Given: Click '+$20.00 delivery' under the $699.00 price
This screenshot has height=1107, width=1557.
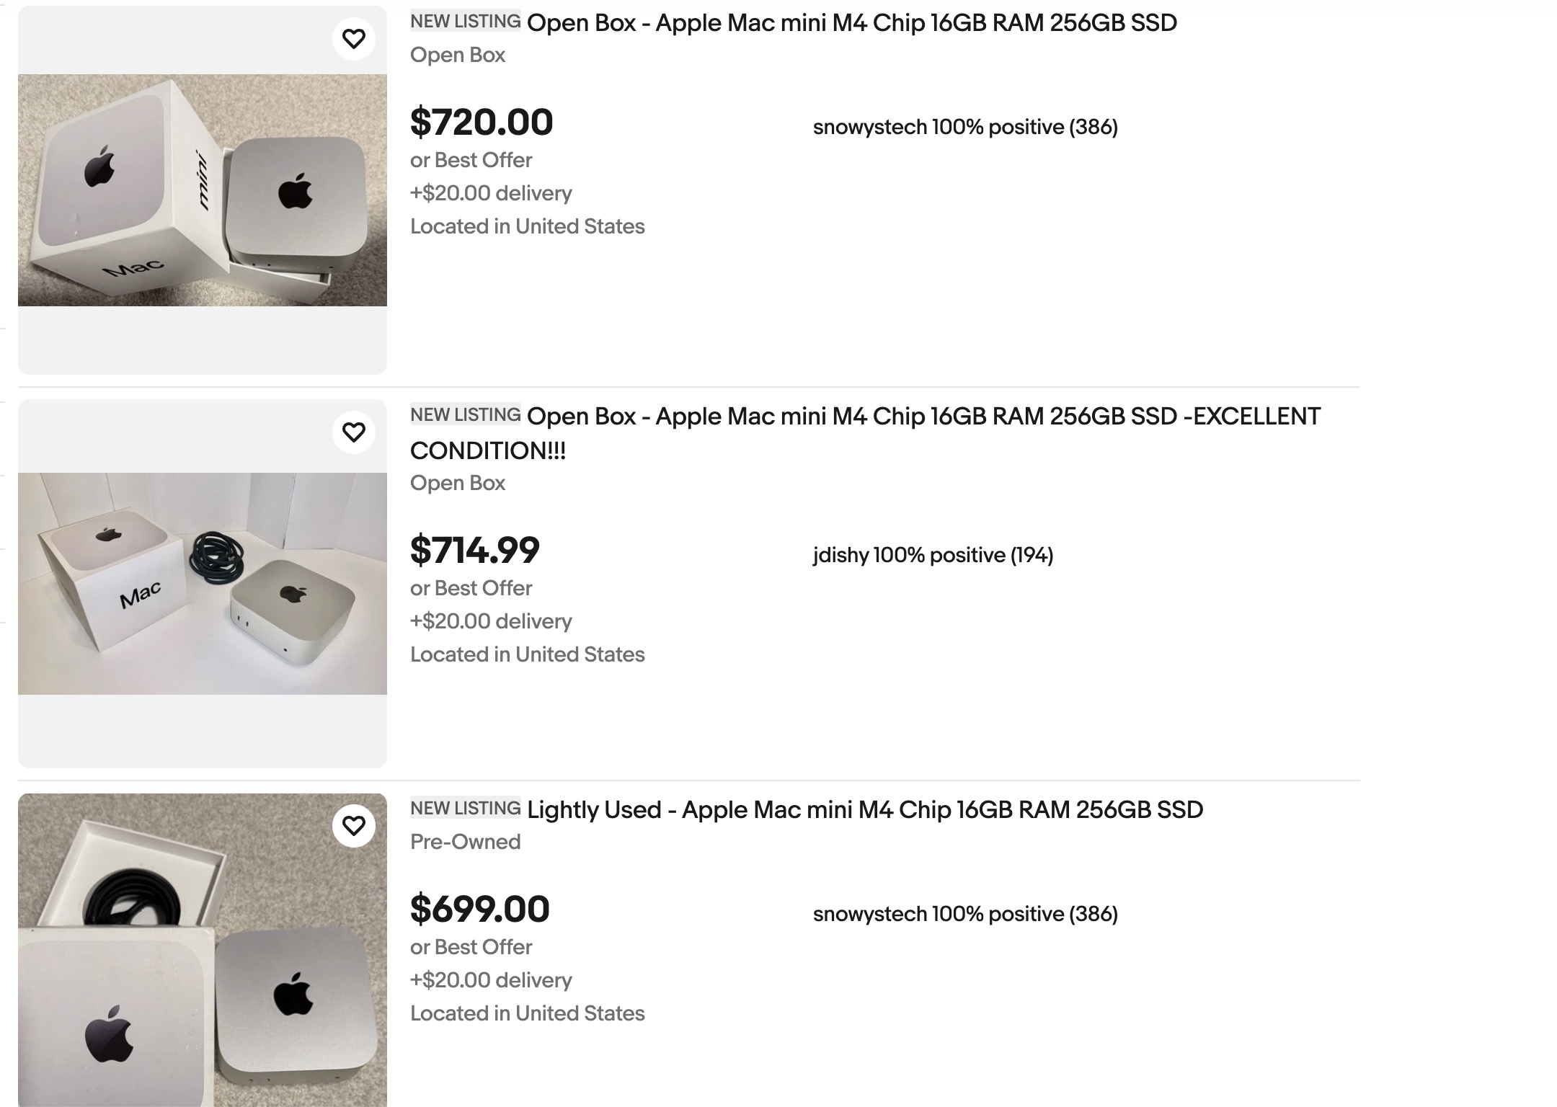Looking at the screenshot, I should pos(491,980).
